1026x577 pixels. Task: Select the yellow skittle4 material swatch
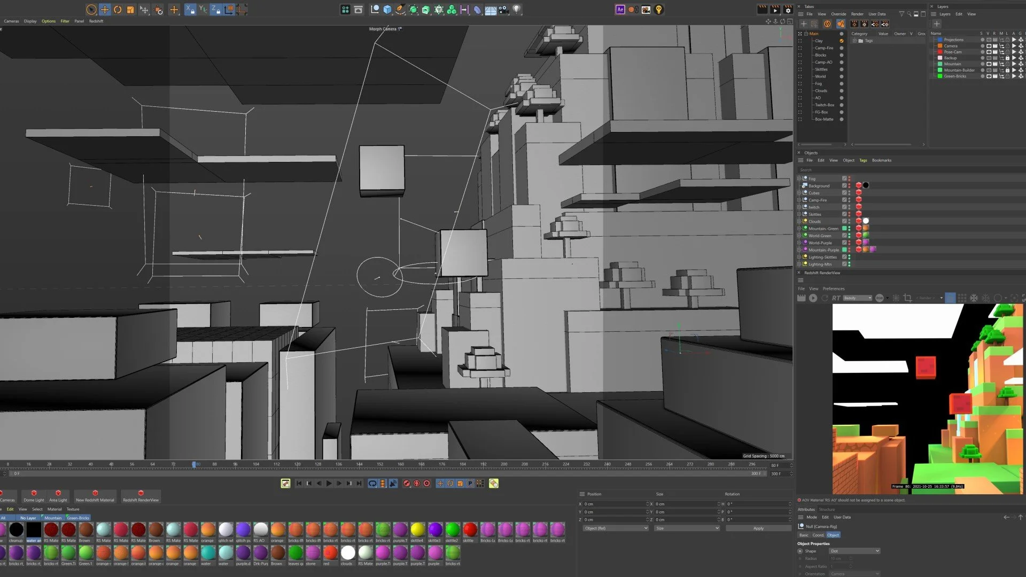click(417, 529)
